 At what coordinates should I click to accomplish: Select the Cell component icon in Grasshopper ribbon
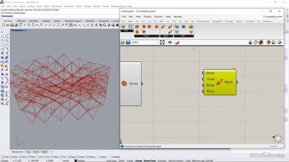point(123,27)
